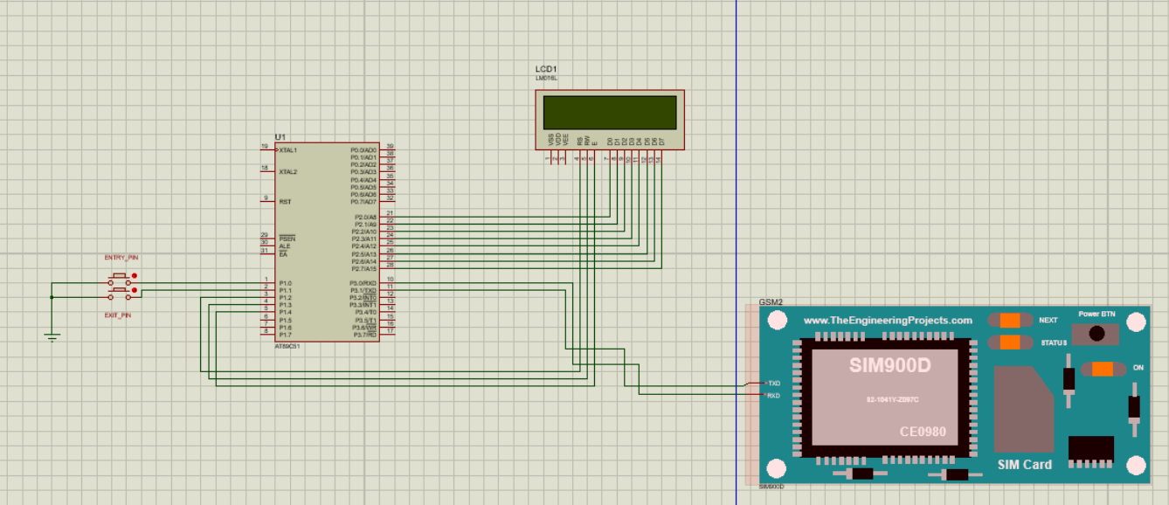Select the diode beside the SIM card slot
This screenshot has width=1169, height=505.
[1068, 383]
